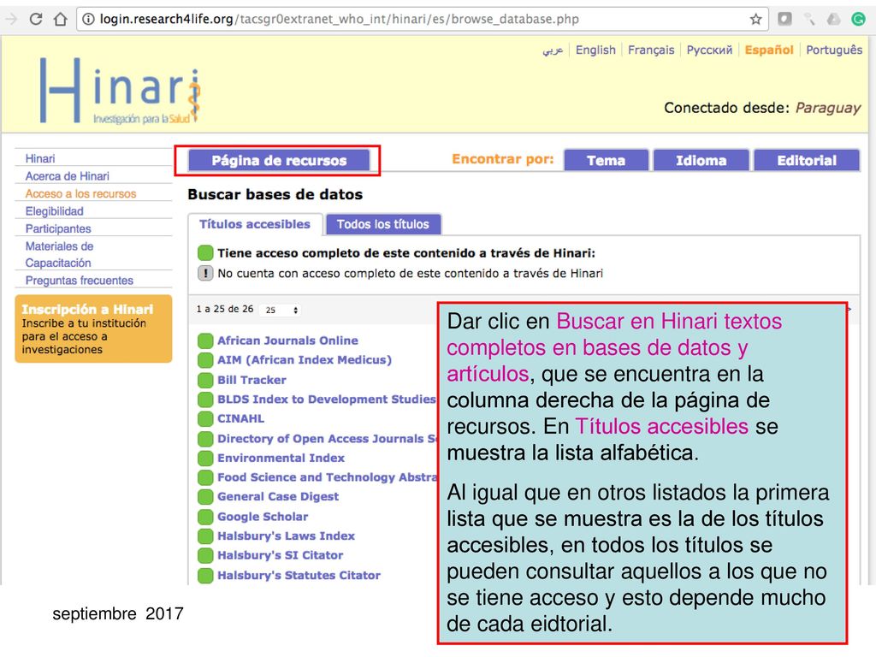Switch language to Português

834,50
